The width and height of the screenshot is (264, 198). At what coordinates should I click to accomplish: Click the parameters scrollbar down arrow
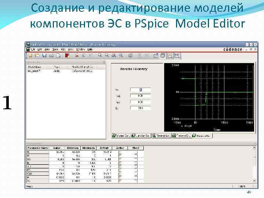tap(254, 180)
